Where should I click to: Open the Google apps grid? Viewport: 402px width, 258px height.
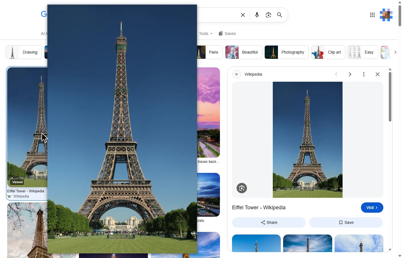click(x=372, y=15)
